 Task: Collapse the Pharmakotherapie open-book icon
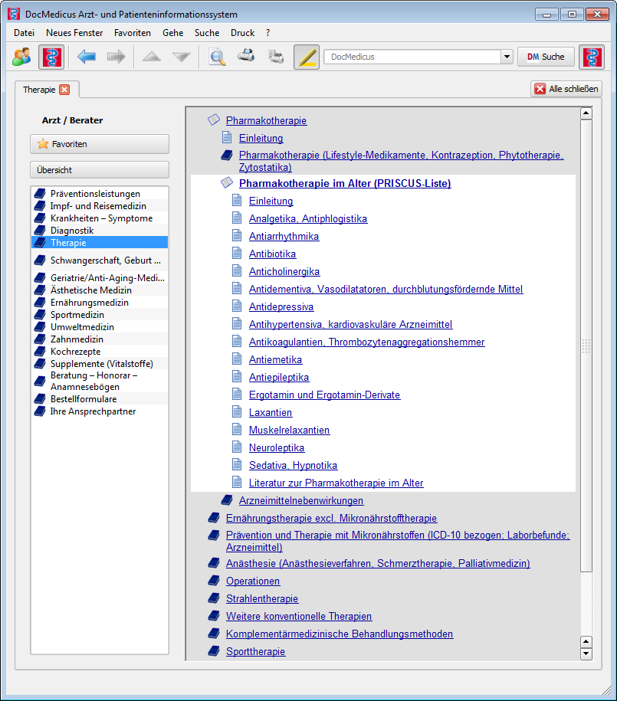pos(214,120)
